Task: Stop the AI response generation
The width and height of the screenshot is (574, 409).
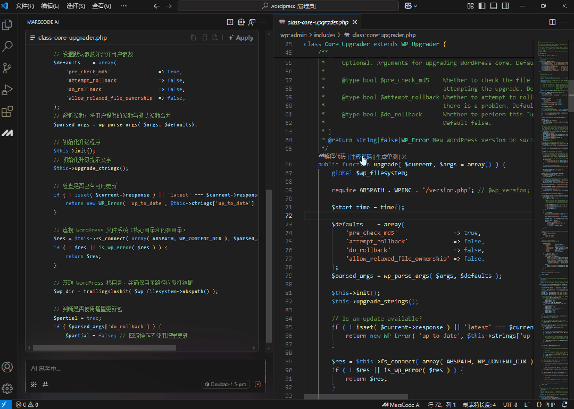Action: [x=257, y=384]
